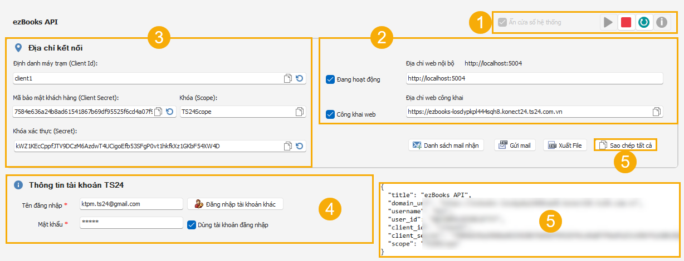
Task: Click the 'Địa chỉ web công khai' label
Action: pos(434,98)
